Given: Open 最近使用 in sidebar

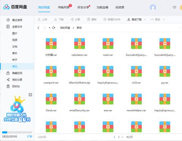Looking at the screenshot, I should click(x=17, y=20).
